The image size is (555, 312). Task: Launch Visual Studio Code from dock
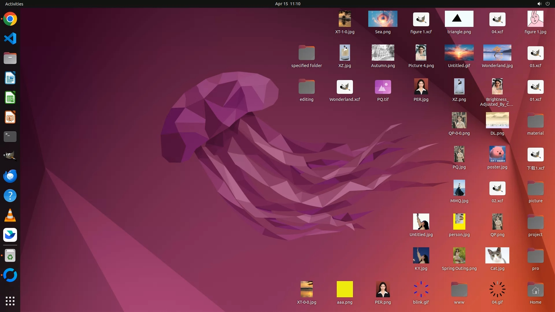click(10, 38)
